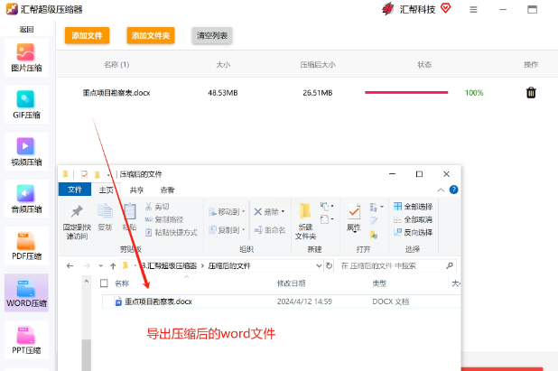
Task: Click 粘贴快捷方式 in Explorer ribbon
Action: coord(172,232)
